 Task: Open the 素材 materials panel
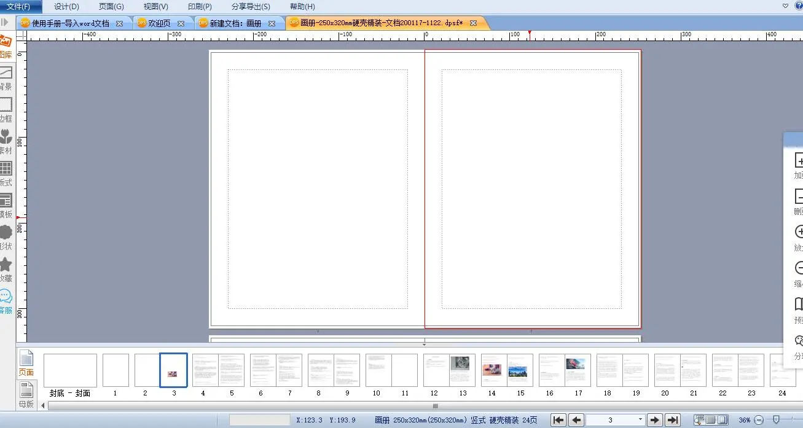6,141
